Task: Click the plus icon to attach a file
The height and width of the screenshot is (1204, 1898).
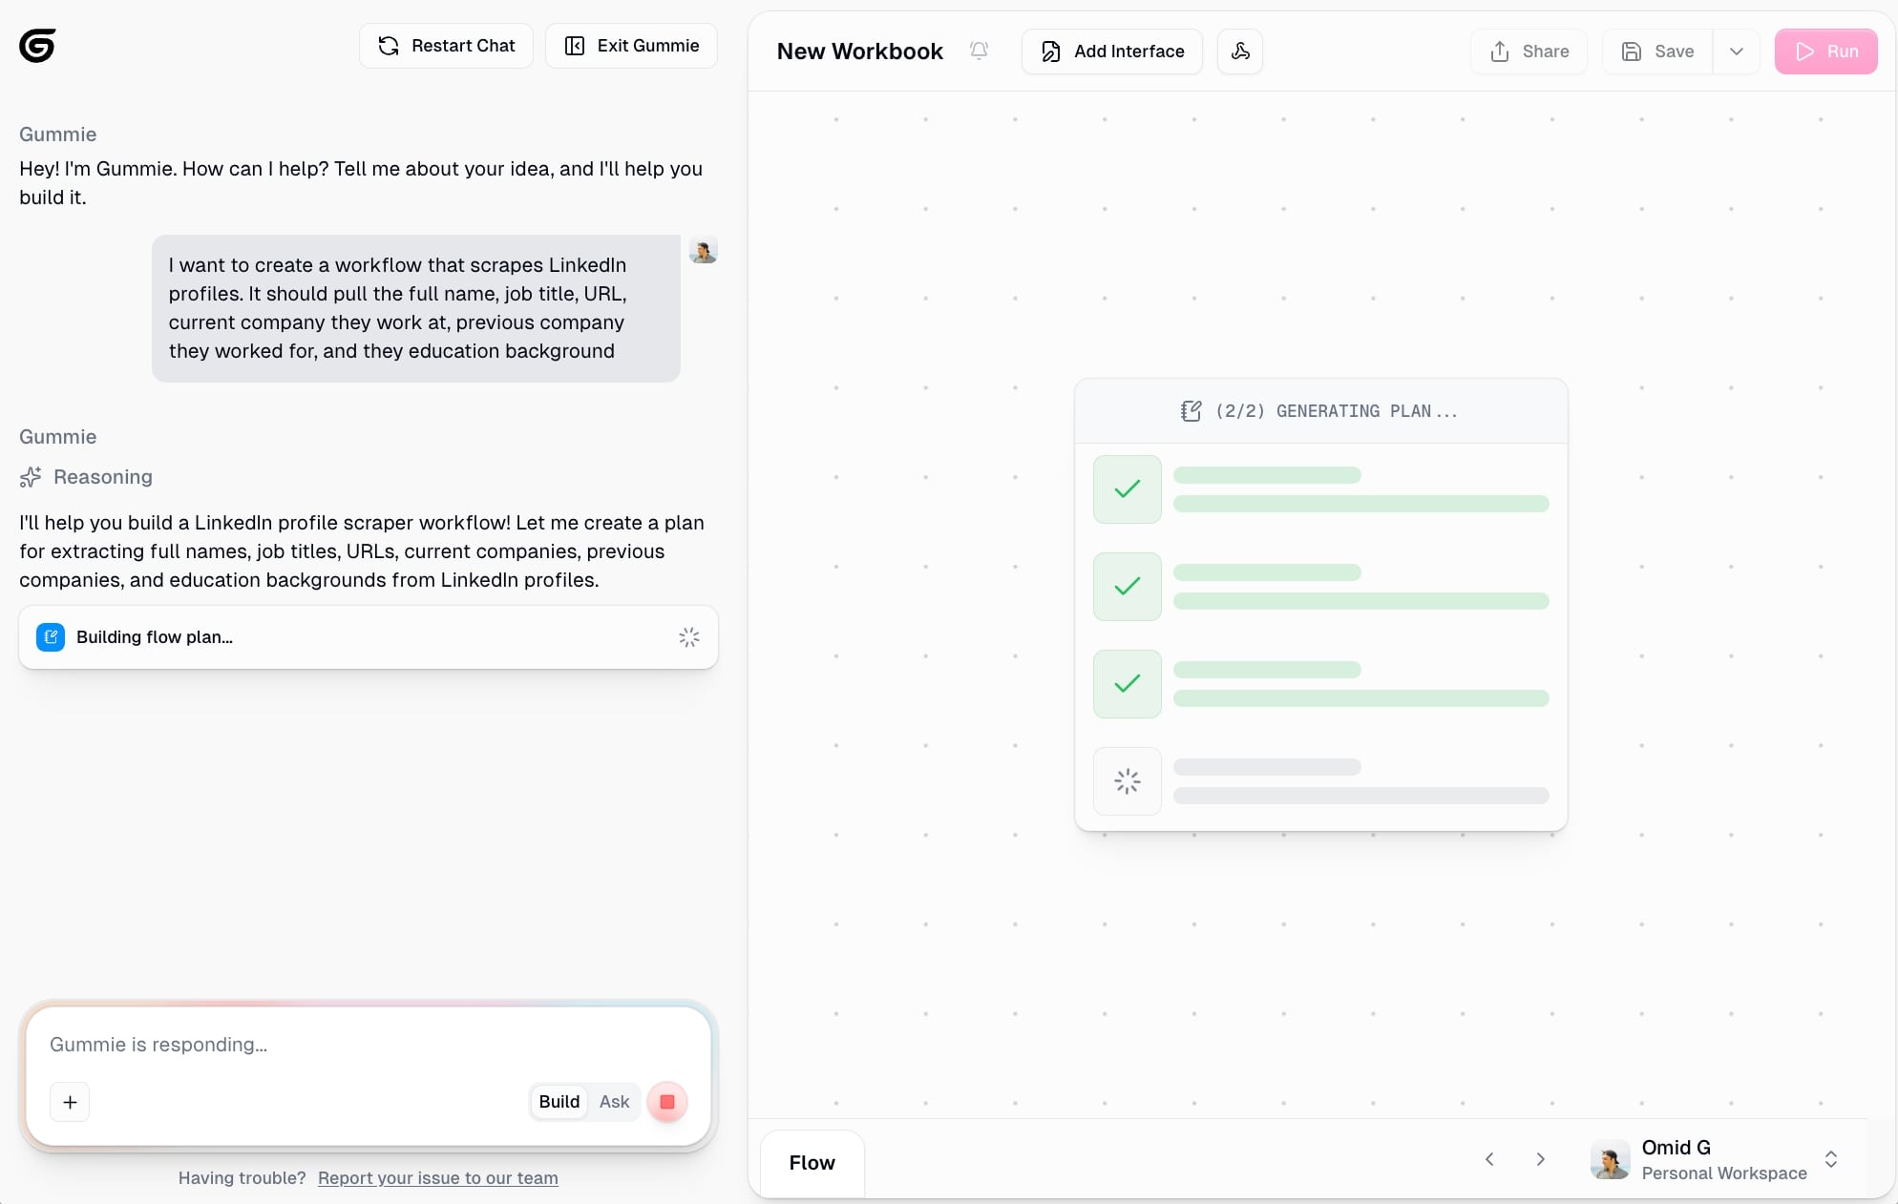Action: coord(70,1102)
